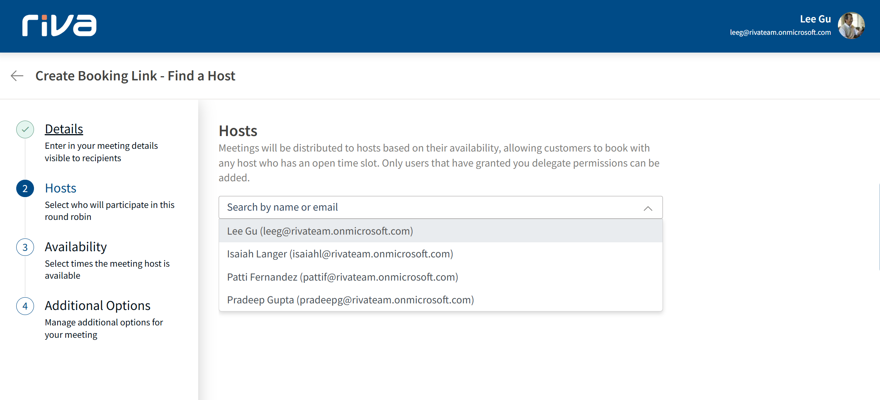The height and width of the screenshot is (400, 880).
Task: Go back using the left arrow icon
Action: tap(17, 76)
